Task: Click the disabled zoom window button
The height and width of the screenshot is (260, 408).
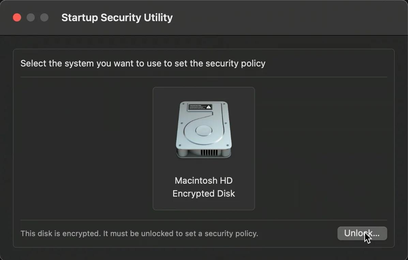Action: (x=44, y=17)
